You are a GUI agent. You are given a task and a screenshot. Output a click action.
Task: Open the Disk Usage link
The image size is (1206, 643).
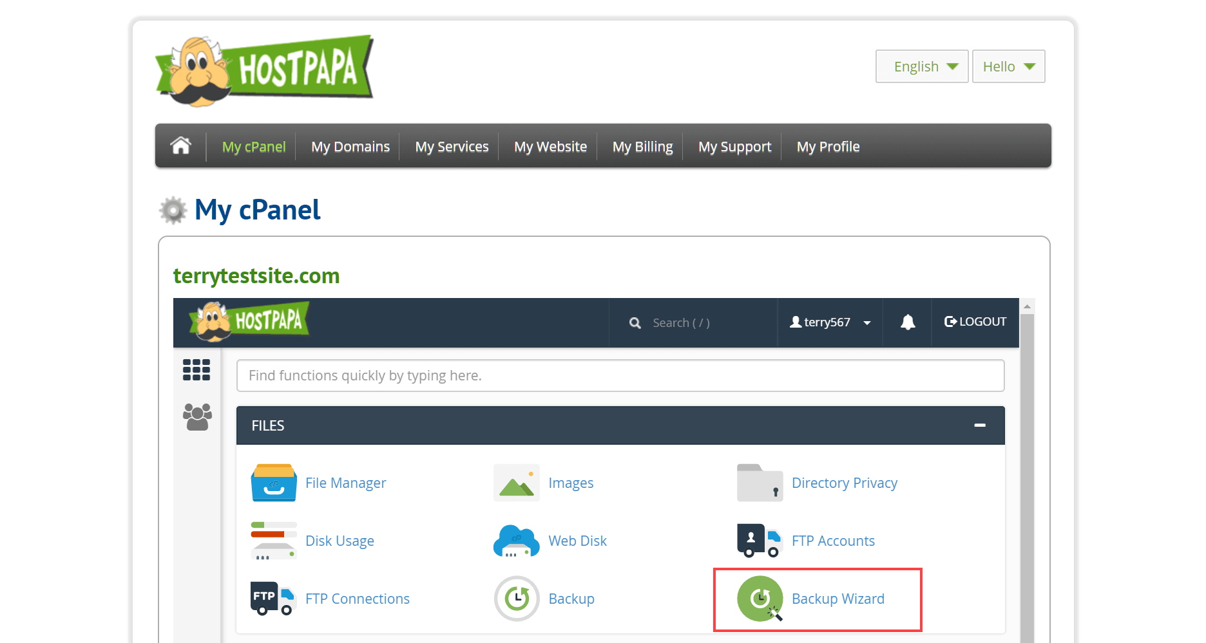tap(340, 541)
